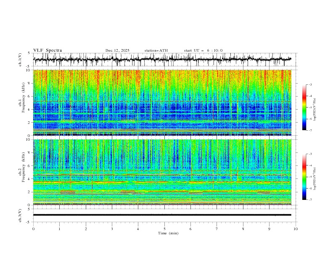Select the ch.2 colorbar "log(PSD)(V²/Hz)" label
This screenshot has height=257, width=333.
pos(314,178)
